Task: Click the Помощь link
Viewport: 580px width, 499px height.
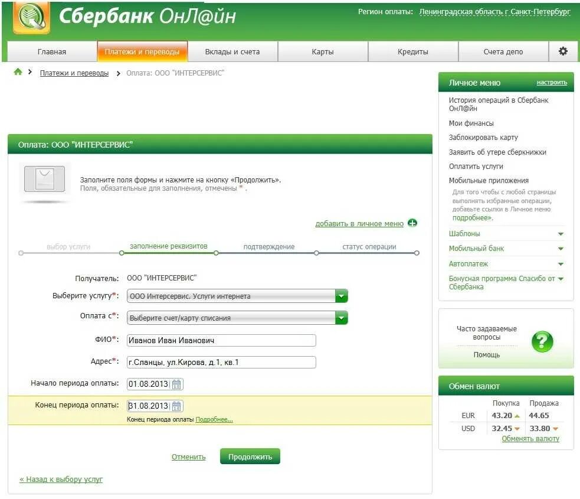Action: pos(486,355)
